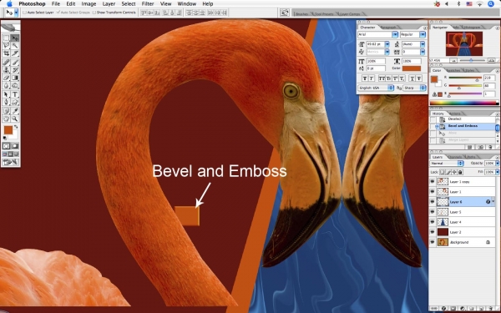Hide Layer 6 visibility eye
This screenshot has width=501, height=313.
tap(433, 202)
